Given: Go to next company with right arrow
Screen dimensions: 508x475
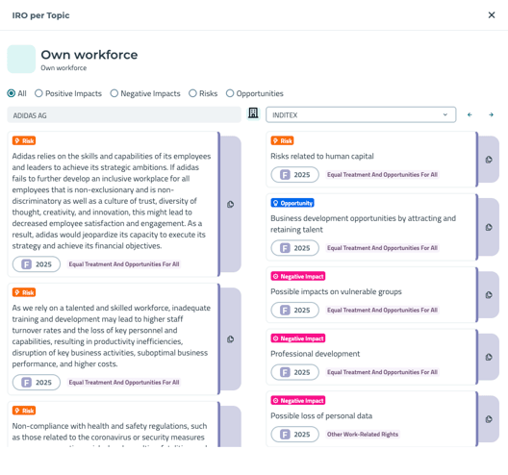Looking at the screenshot, I should pyautogui.click(x=491, y=114).
